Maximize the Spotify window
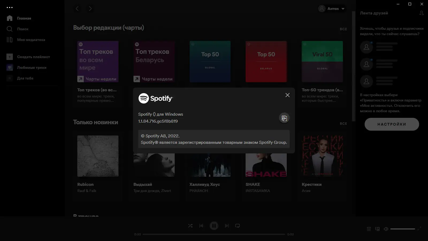428x241 pixels. 410,4
